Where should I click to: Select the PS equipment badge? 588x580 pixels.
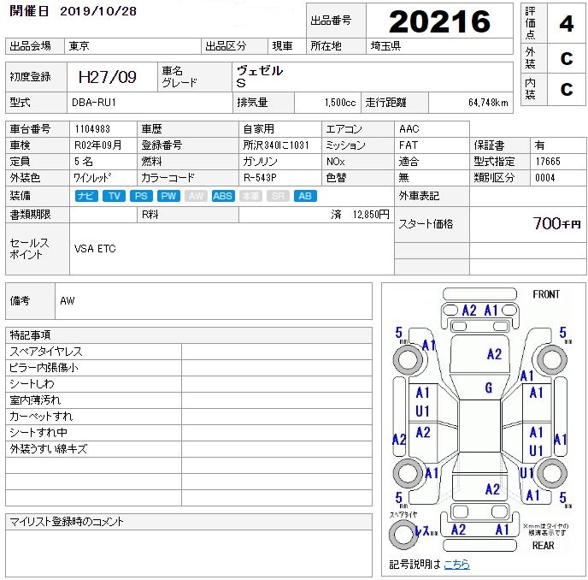(x=141, y=196)
